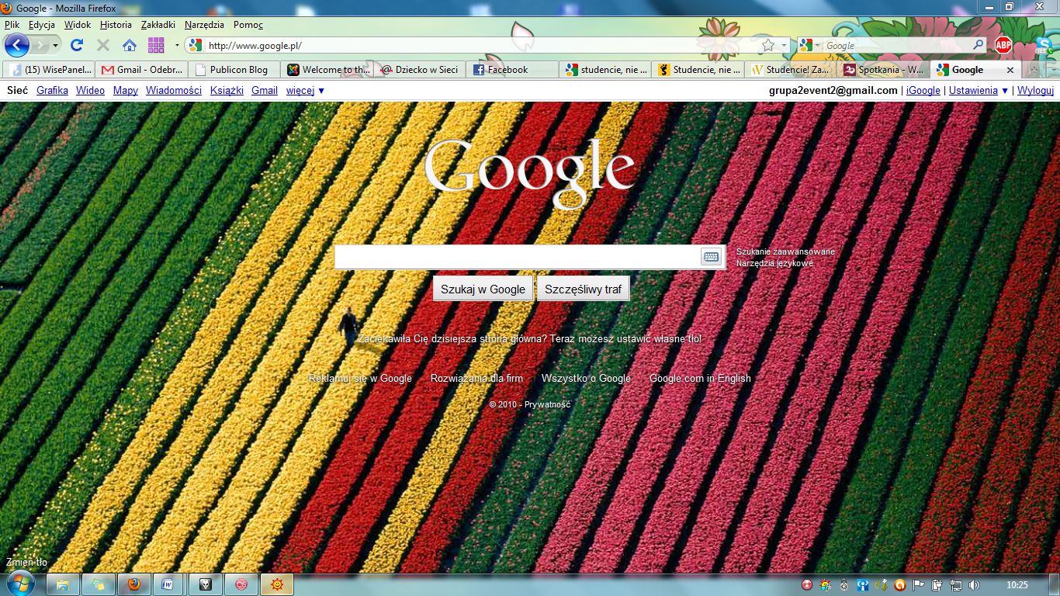Viewport: 1060px width, 596px height.
Task: Click the Forward arrow button
Action: 40,45
